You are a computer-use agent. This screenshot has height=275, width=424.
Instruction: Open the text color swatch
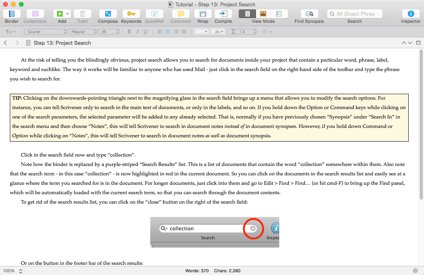[201, 31]
